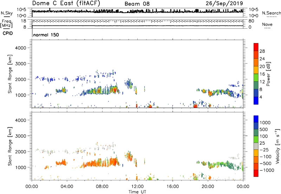This screenshot has height=194, width=281.
Task: Click the teal 8–12 dB Power colorbar segment
Action: tap(256, 85)
